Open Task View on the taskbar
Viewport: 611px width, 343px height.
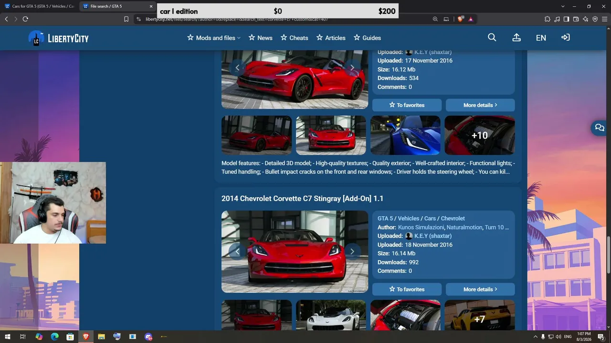(22, 337)
